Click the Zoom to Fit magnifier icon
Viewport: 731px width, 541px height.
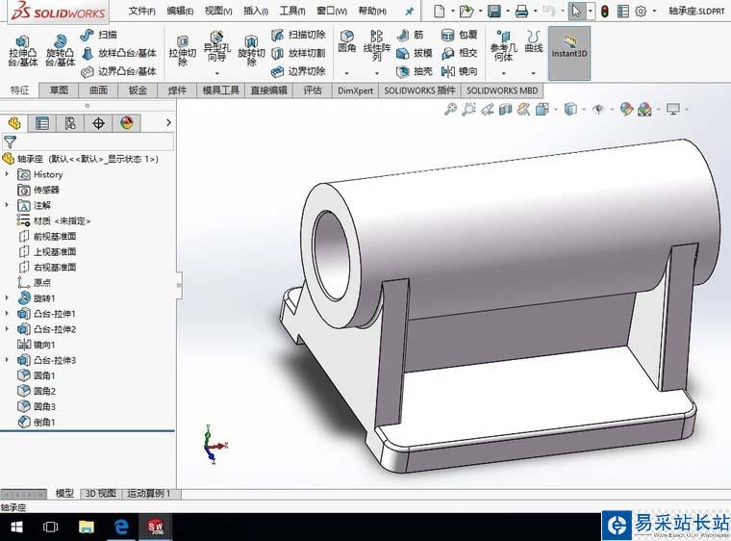pyautogui.click(x=450, y=110)
